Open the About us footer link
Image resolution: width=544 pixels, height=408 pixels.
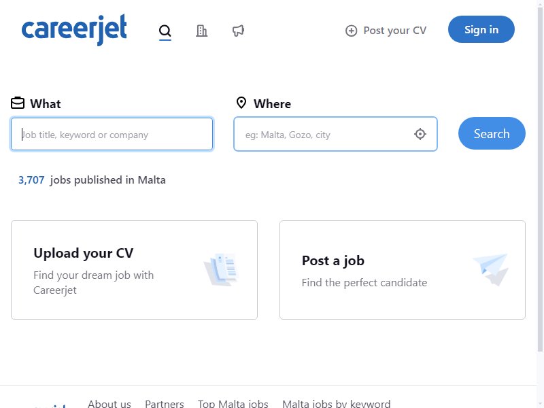coord(109,404)
